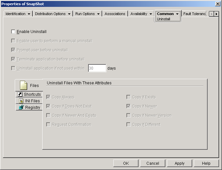Expand the Identification tab dropdown arrow
The width and height of the screenshot is (222, 170).
pos(29,14)
